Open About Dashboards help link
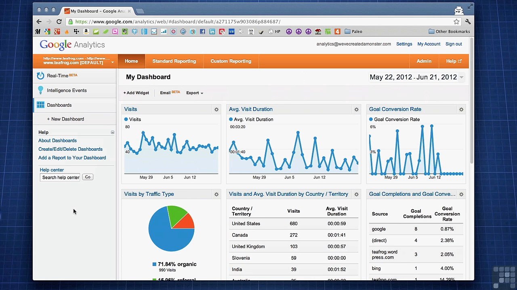Screen dimensions: 517x290 (57, 141)
